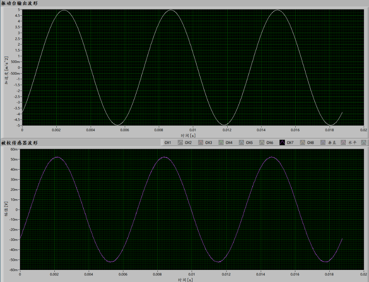
Task: Click the 加速度[m/s^2] Y-axis label
Action: [6, 70]
